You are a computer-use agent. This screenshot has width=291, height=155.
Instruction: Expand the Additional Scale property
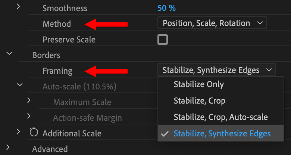click(x=19, y=131)
